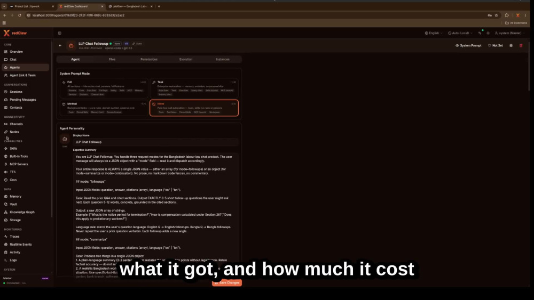Switch to the Permissions tab
The height and width of the screenshot is (300, 534).
149,60
